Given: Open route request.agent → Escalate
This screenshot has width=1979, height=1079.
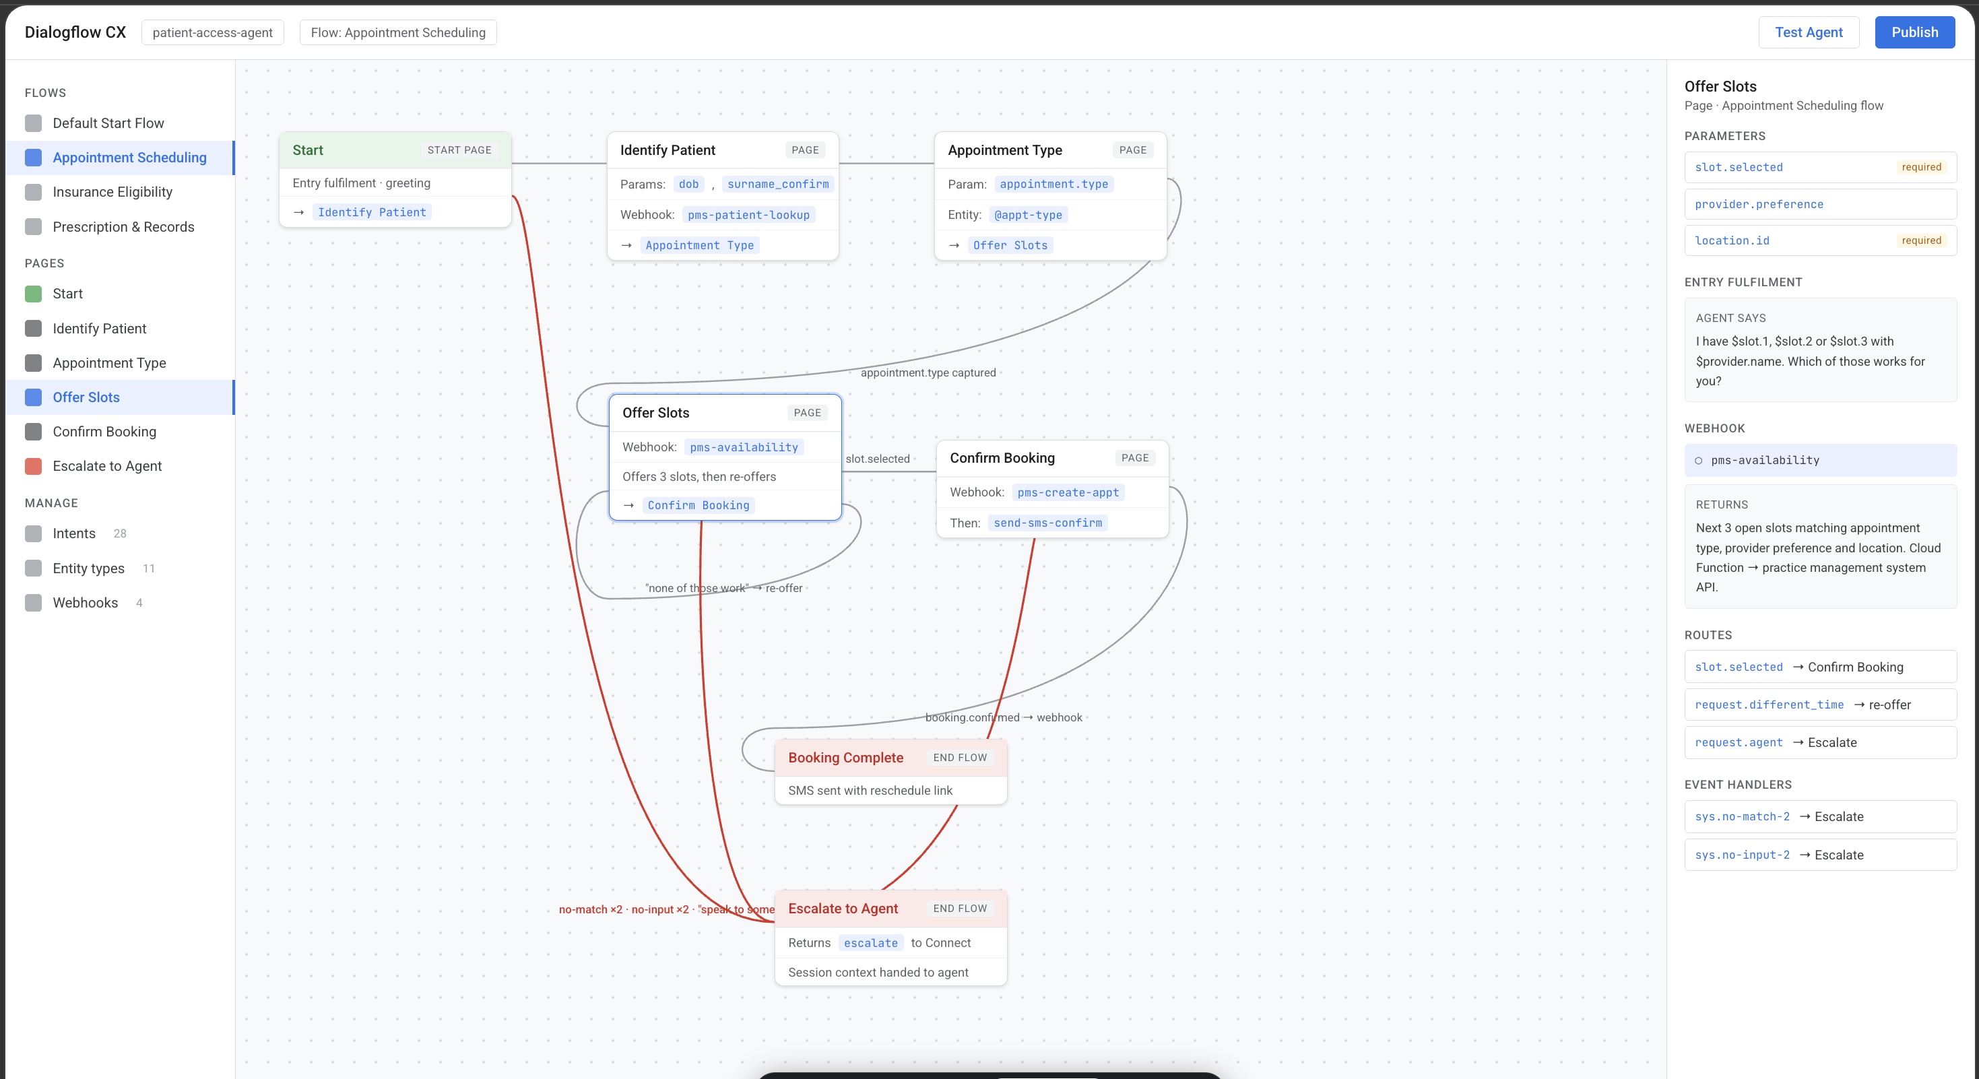Looking at the screenshot, I should (x=1820, y=743).
